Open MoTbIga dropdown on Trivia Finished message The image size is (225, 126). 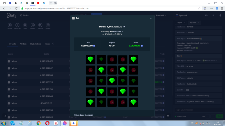pyautogui.click(x=181, y=39)
